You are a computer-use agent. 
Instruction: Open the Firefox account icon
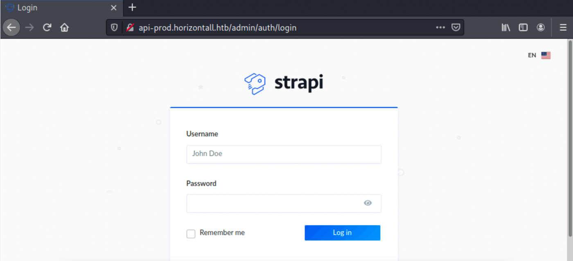541,28
